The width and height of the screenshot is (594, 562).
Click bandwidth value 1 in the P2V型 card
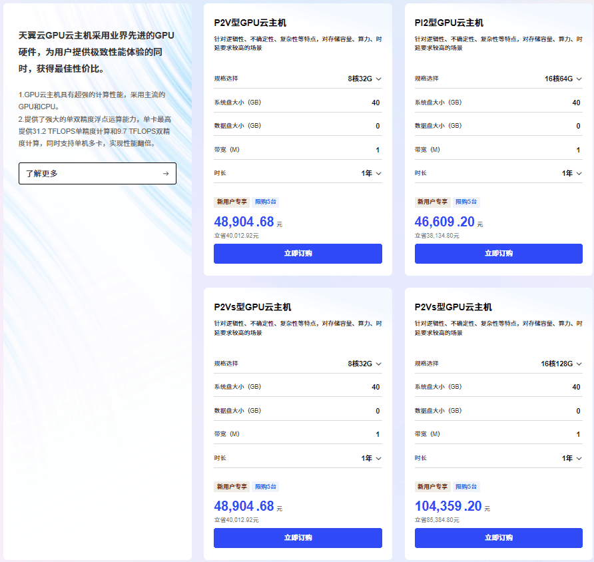pos(378,150)
